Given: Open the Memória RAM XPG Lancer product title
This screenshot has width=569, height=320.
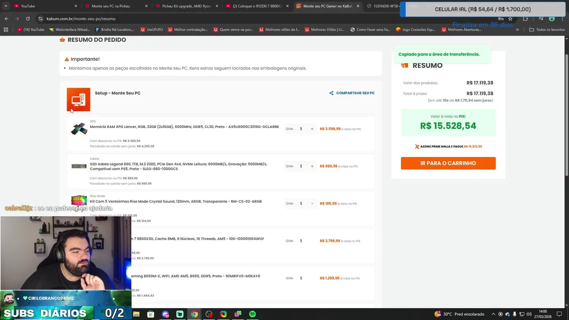Looking at the screenshot, I should tap(184, 127).
